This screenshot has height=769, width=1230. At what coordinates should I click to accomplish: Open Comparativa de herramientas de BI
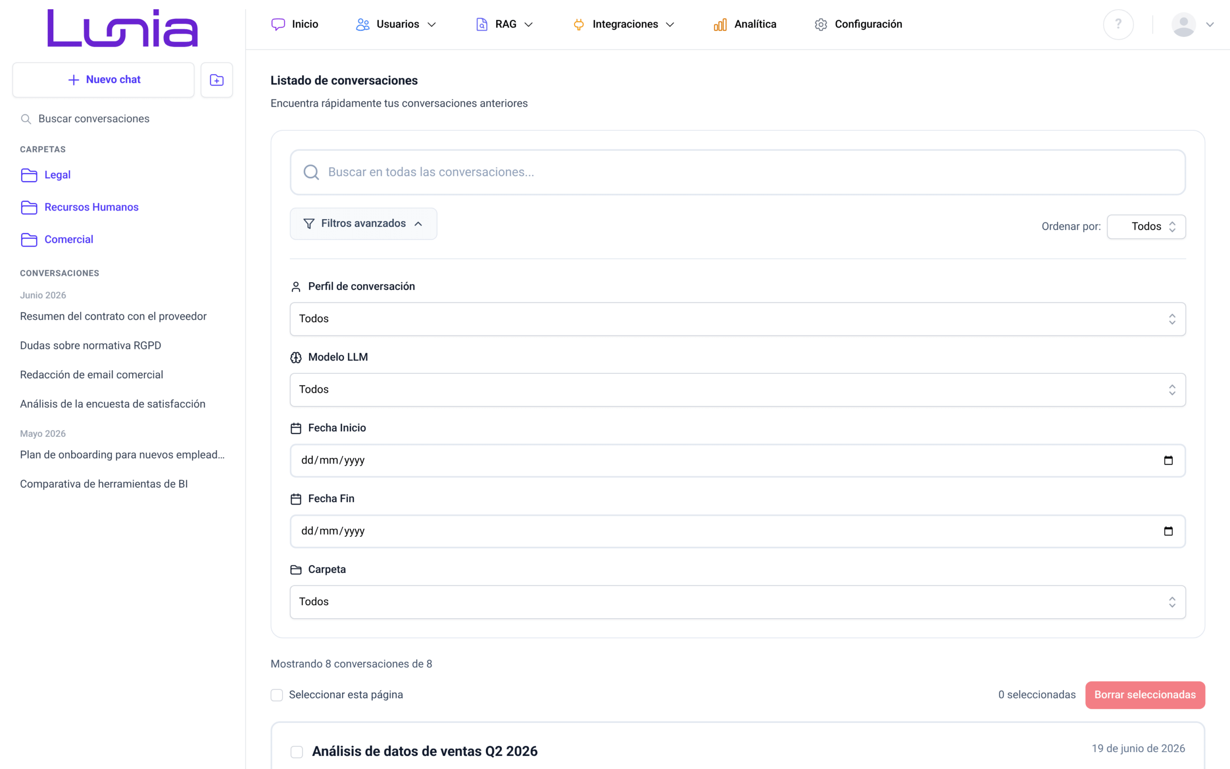tap(104, 484)
